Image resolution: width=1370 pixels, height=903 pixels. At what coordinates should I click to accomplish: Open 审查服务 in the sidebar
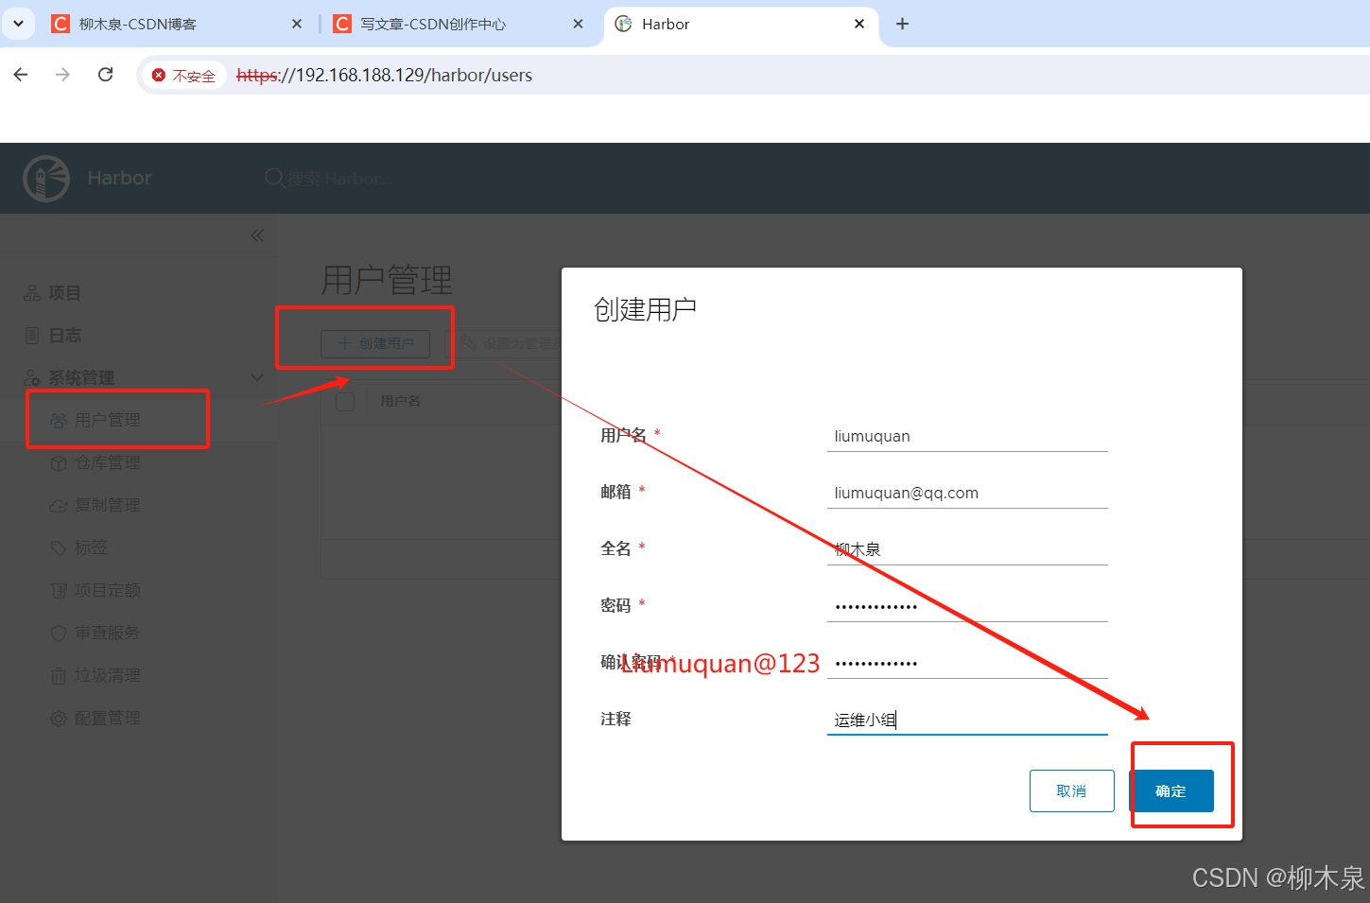(x=108, y=633)
